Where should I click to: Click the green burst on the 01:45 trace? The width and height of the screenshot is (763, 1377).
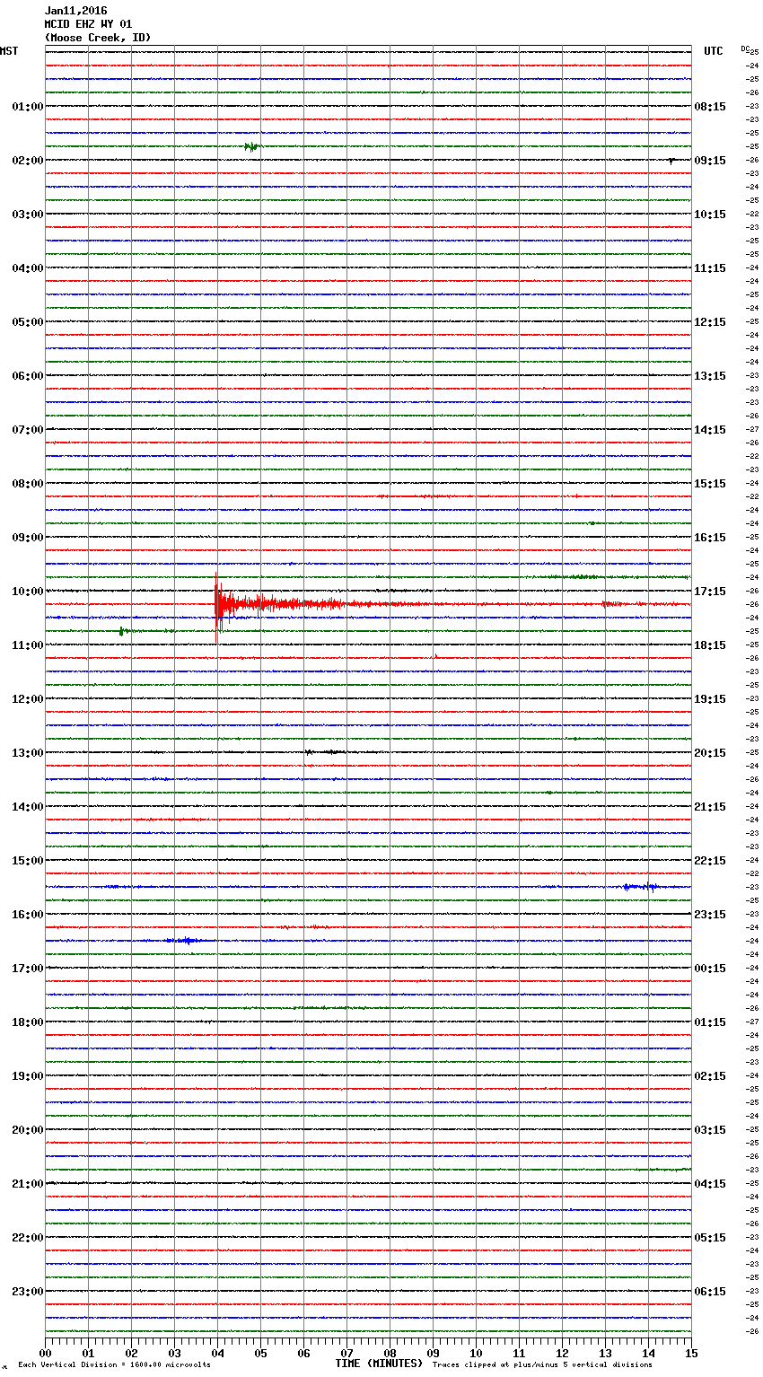click(251, 146)
